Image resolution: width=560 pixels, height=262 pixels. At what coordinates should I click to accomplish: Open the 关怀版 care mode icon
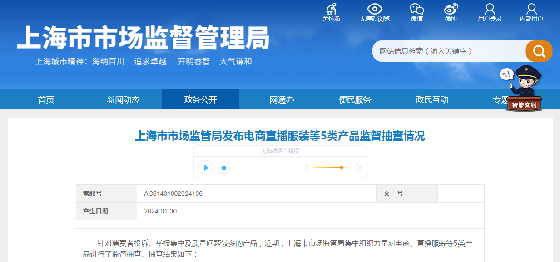331,10
